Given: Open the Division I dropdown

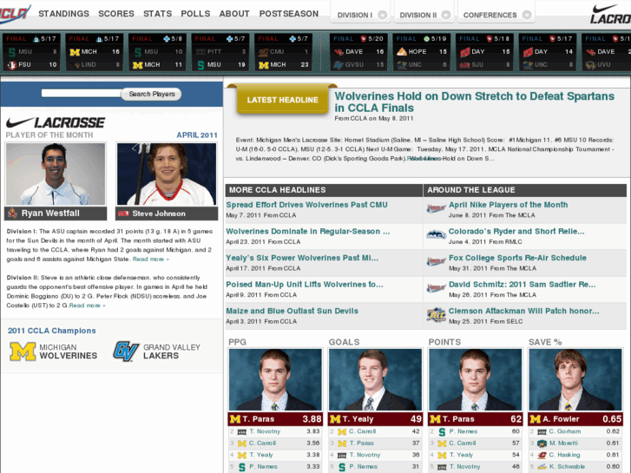Looking at the screenshot, I should 361,15.
